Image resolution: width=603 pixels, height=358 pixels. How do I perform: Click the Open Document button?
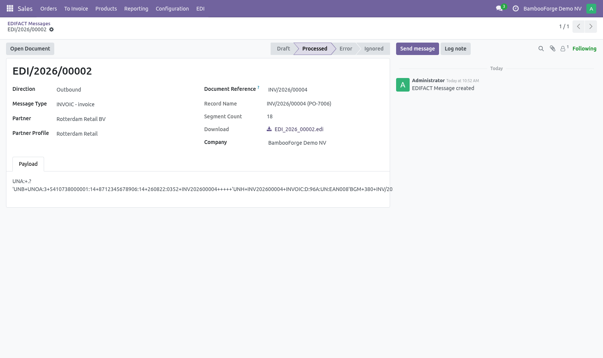coord(30,49)
